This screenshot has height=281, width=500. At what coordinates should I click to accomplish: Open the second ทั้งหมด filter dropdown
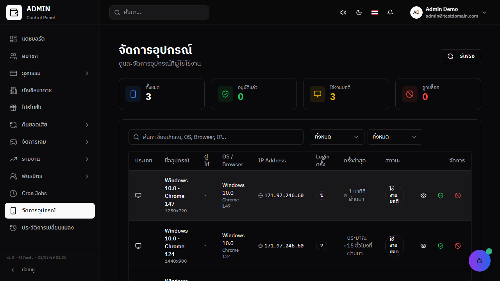pyautogui.click(x=395, y=137)
